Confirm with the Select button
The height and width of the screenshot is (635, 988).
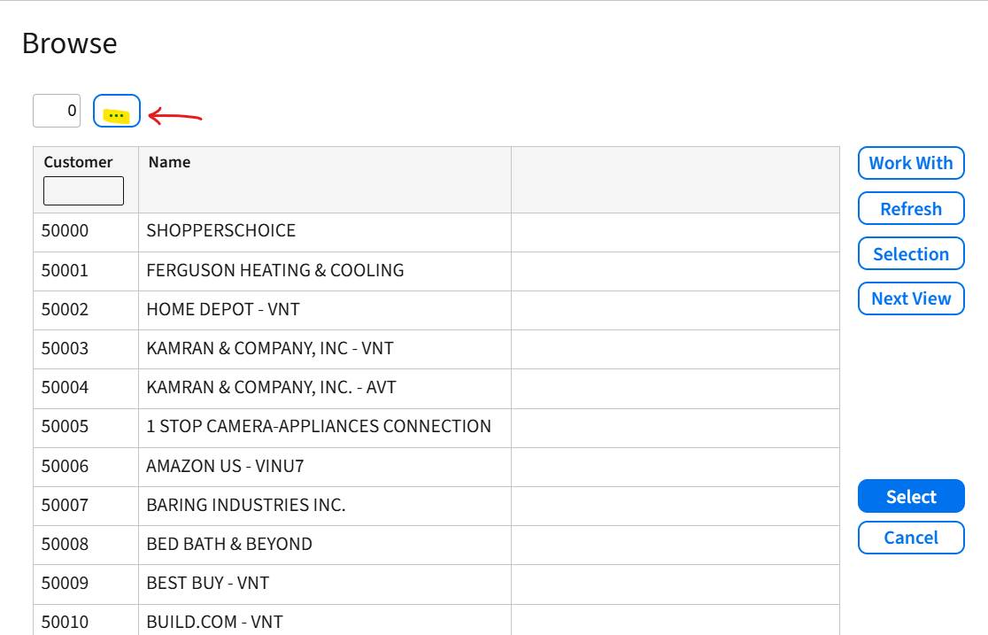tap(911, 496)
